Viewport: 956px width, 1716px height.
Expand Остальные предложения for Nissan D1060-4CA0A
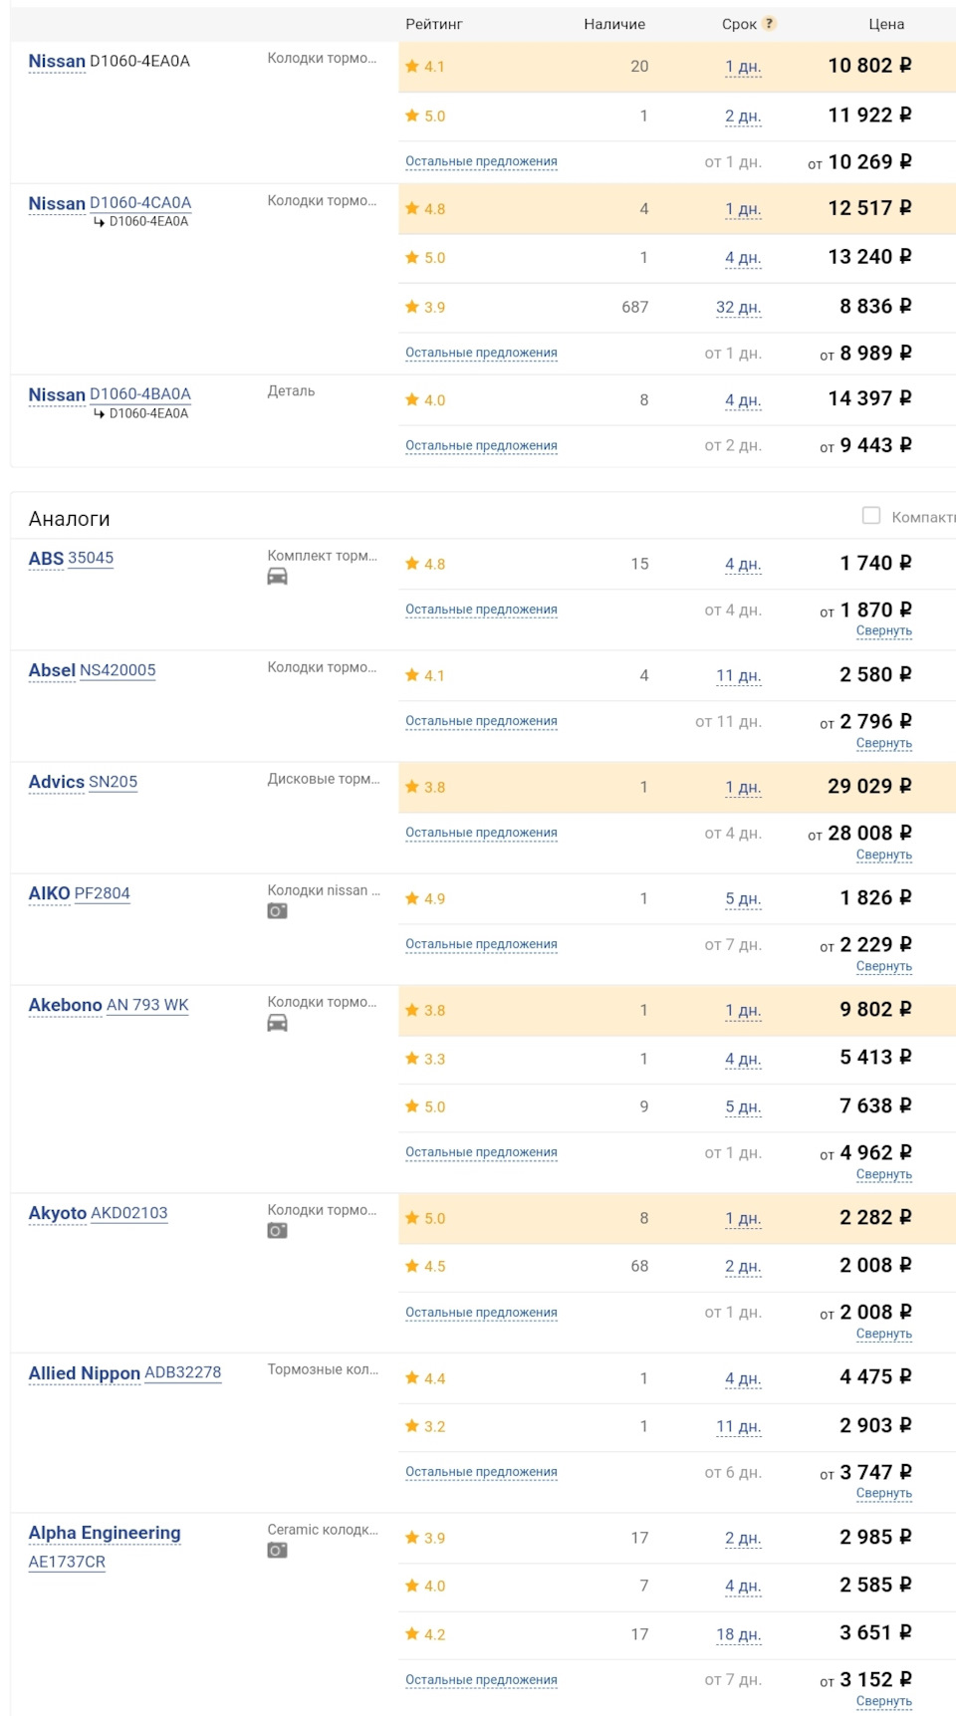click(481, 353)
